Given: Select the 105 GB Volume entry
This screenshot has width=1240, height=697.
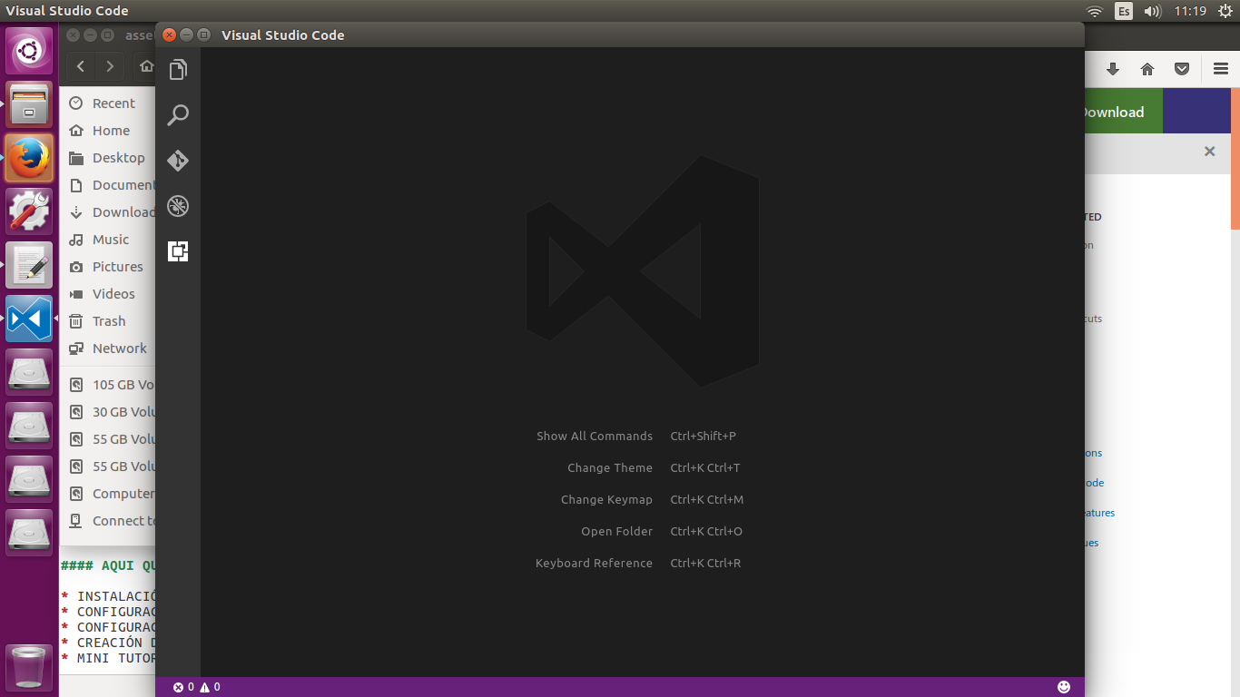Looking at the screenshot, I should tap(107, 385).
